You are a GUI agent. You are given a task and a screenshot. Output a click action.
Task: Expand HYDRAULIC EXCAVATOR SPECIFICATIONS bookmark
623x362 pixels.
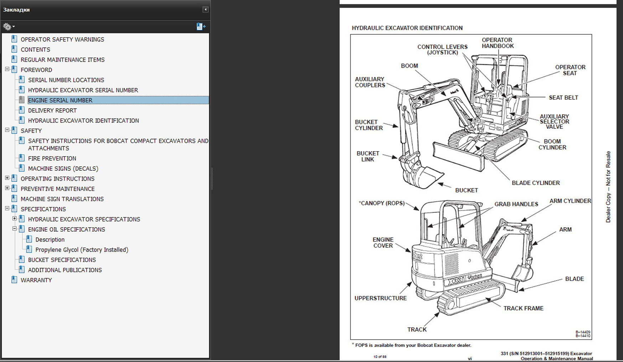15,219
